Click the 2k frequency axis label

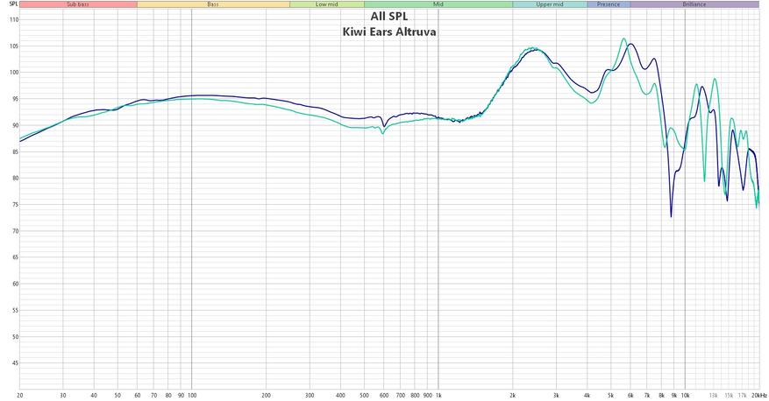[x=512, y=395]
